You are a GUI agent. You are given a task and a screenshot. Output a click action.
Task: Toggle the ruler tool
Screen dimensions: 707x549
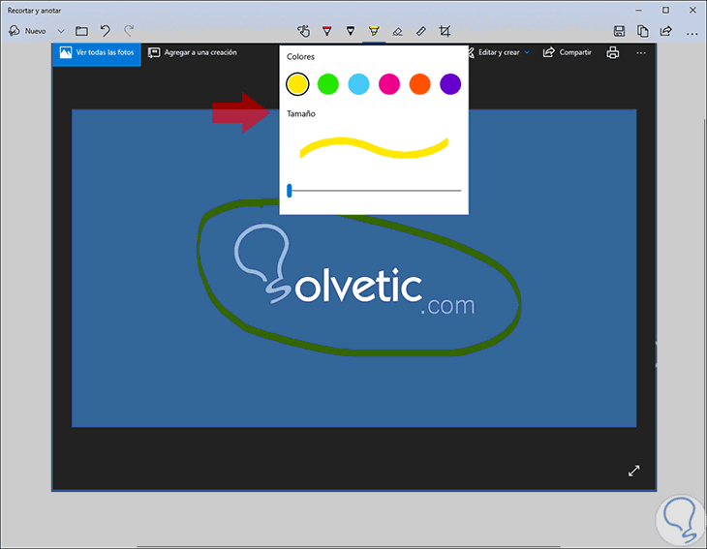[420, 31]
